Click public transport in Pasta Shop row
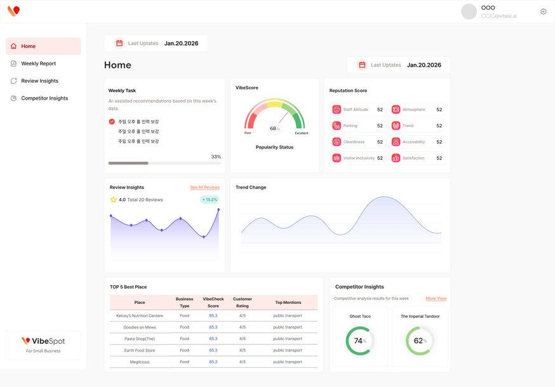The width and height of the screenshot is (555, 387). coord(288,339)
